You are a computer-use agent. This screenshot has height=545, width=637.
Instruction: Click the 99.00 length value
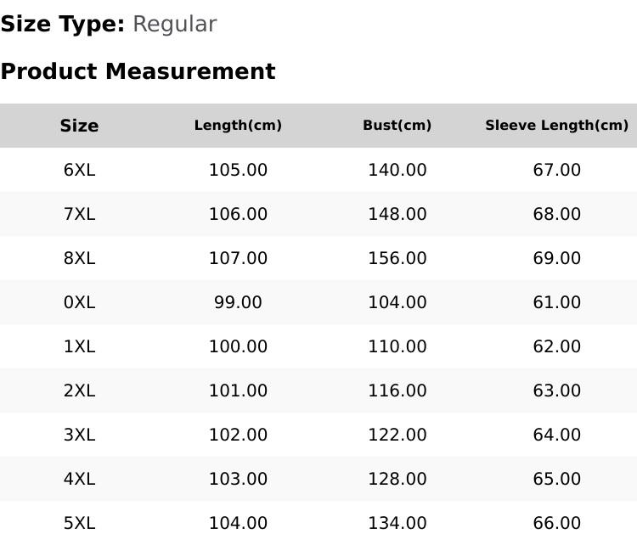(238, 302)
